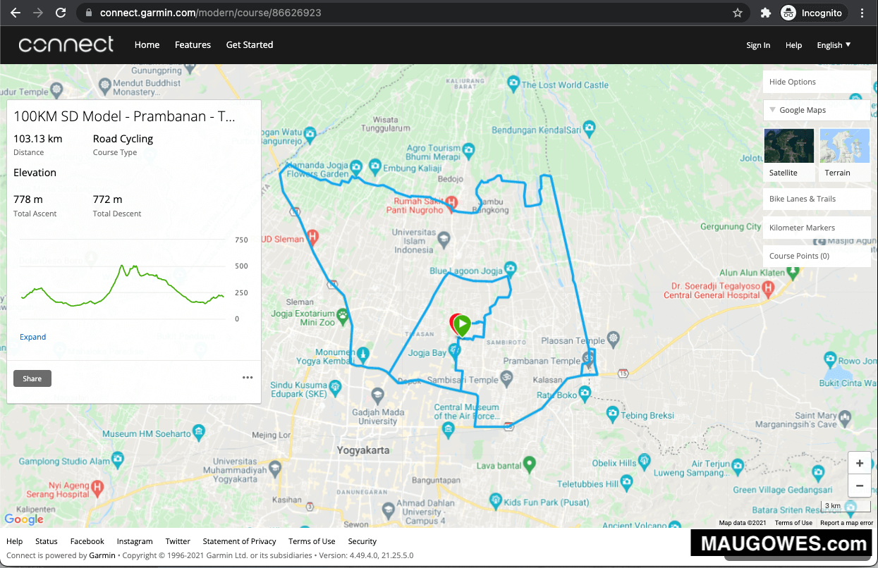Open the Home menu item
This screenshot has width=878, height=568.
pos(147,44)
